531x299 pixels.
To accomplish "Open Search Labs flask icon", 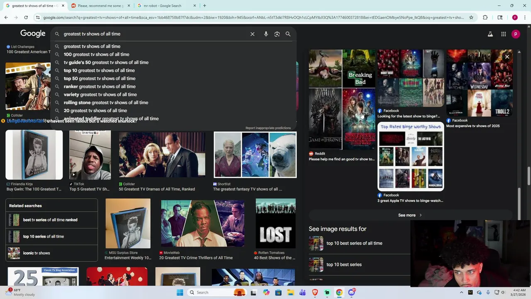I will pos(490,34).
